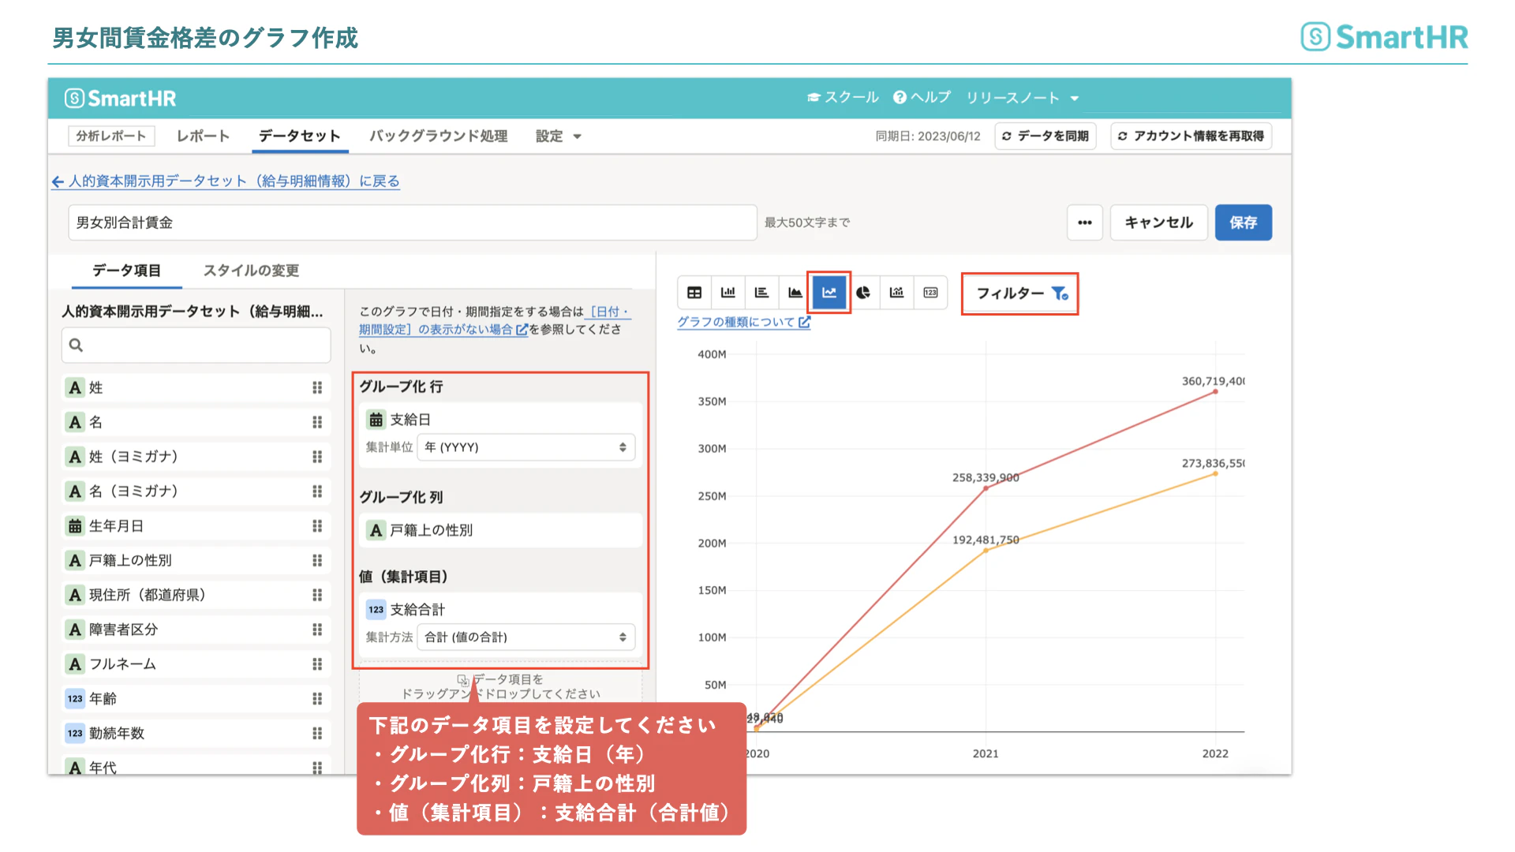This screenshot has height=852, width=1515.
Task: Select the 勤続年数 data item
Action: tap(196, 734)
